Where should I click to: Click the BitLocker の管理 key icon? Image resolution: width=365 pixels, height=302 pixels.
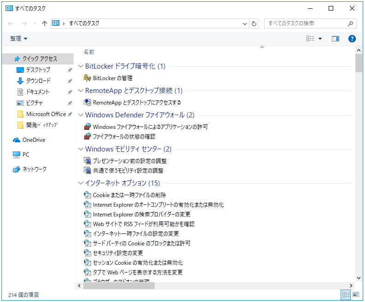click(x=87, y=78)
